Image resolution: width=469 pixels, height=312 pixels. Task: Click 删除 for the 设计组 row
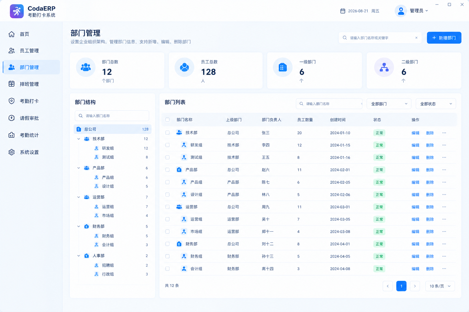430,195
